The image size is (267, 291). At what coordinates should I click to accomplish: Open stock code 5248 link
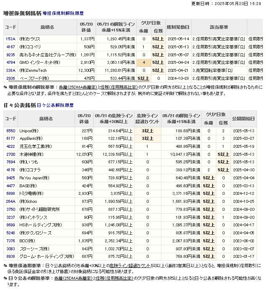pos(10,233)
